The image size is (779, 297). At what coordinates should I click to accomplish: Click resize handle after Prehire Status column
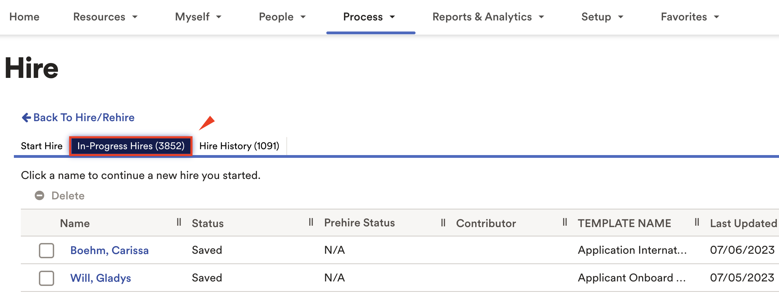[443, 223]
